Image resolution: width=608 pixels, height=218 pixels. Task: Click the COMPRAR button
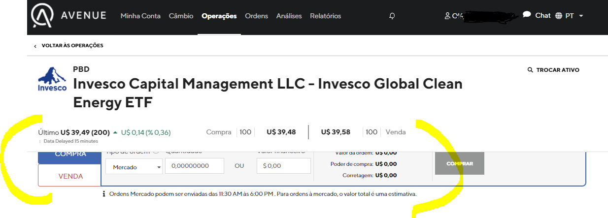pos(460,163)
